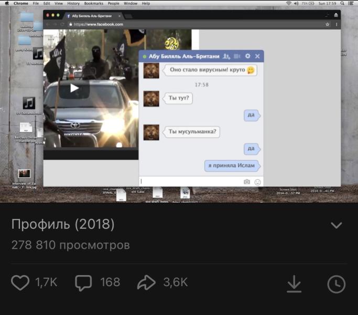Viewport: 358px width, 315px height.
Task: Open chat settings gear icon
Action: click(248, 56)
